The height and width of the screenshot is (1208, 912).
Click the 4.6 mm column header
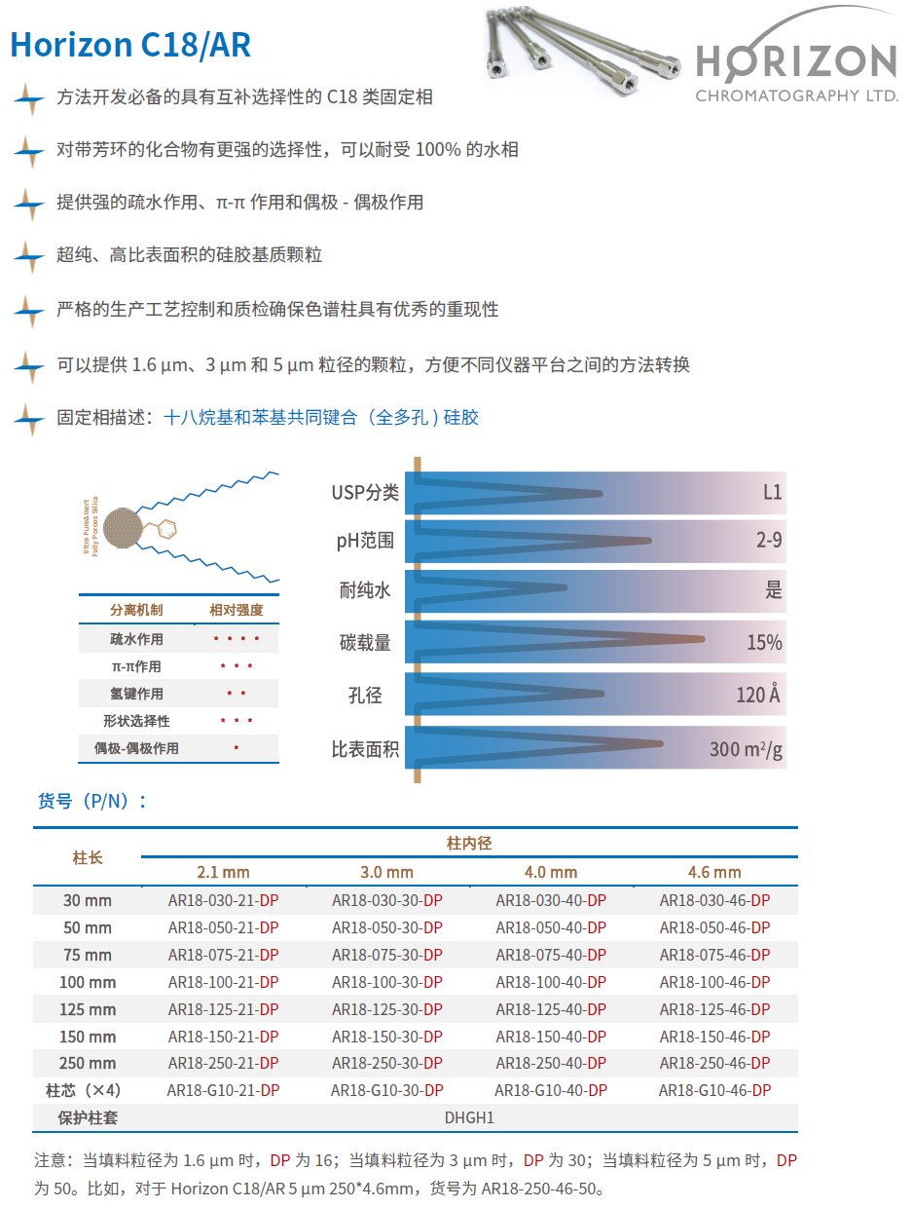coord(714,872)
